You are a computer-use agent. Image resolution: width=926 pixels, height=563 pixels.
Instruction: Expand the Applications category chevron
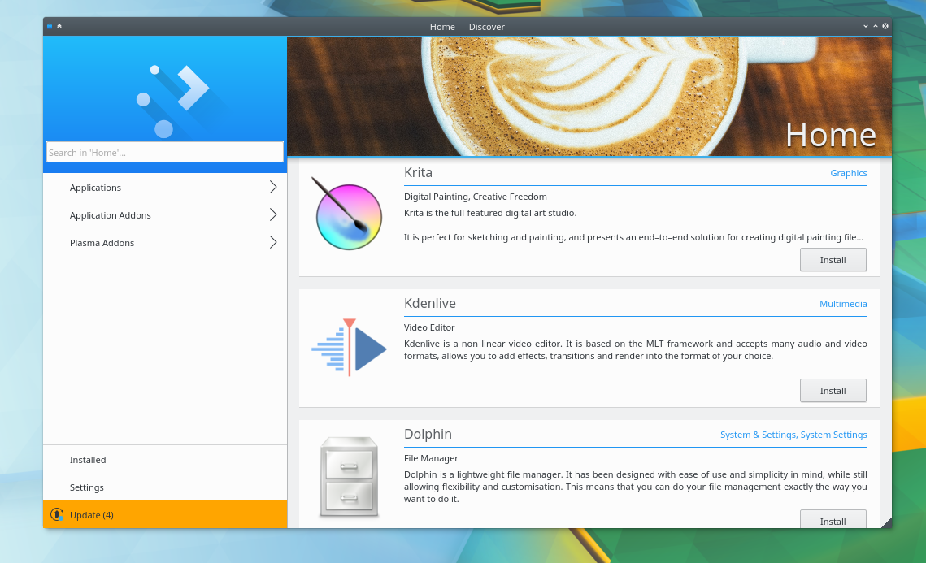(x=273, y=187)
